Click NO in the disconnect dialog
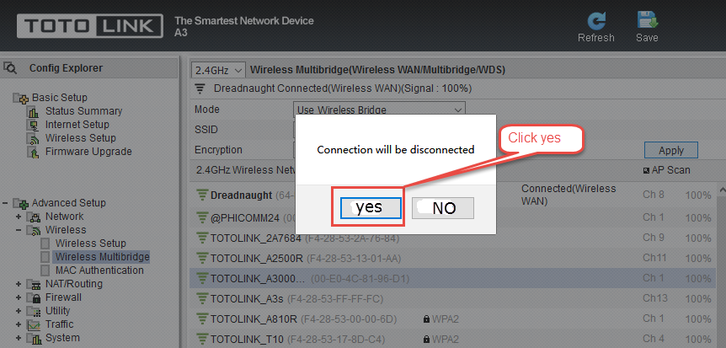This screenshot has height=348, width=726. [443, 208]
